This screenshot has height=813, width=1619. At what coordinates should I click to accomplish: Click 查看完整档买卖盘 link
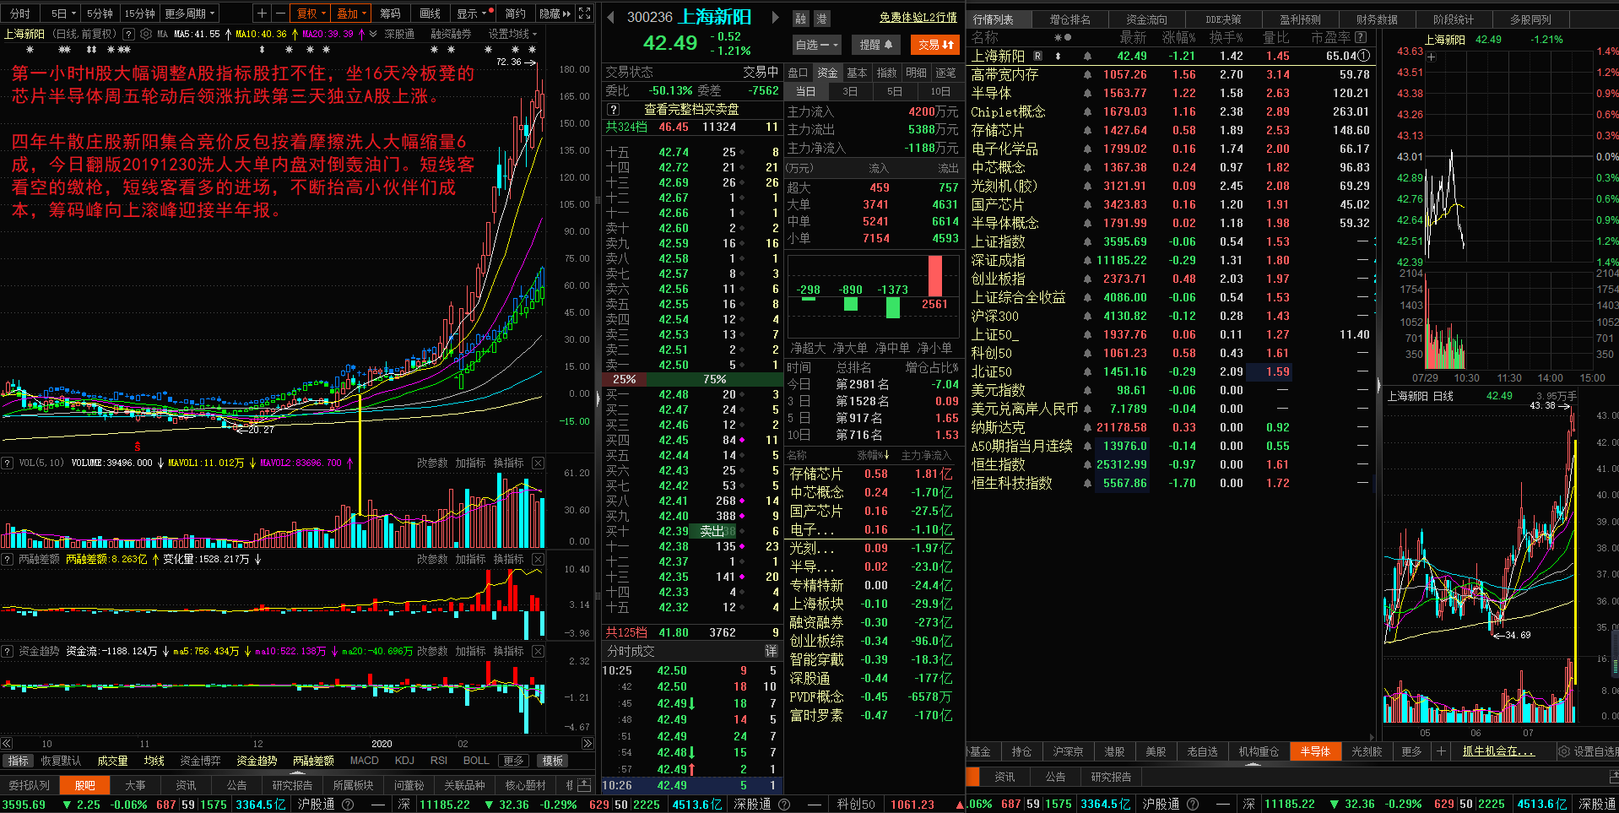[x=691, y=110]
